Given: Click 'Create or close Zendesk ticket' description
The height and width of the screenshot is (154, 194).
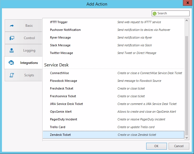Looking at the screenshot, I should pos(137,135).
